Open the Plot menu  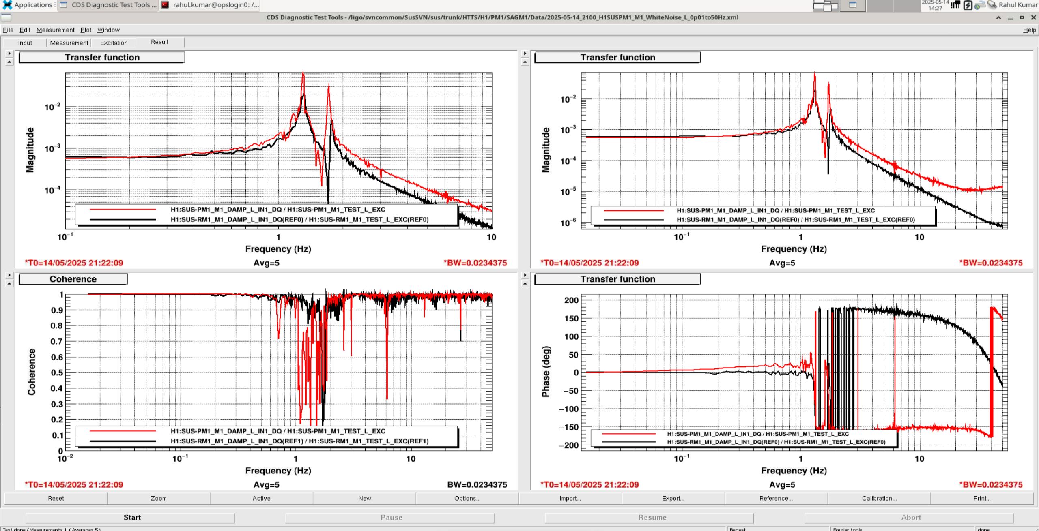click(86, 30)
